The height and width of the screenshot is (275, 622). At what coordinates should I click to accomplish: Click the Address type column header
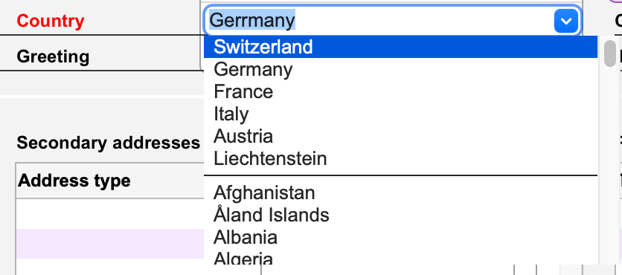point(74,181)
